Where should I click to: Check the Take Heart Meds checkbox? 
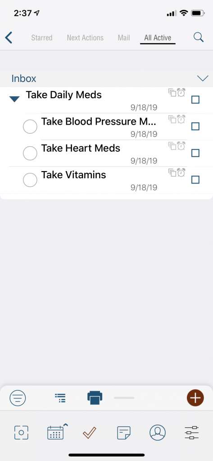[195, 153]
